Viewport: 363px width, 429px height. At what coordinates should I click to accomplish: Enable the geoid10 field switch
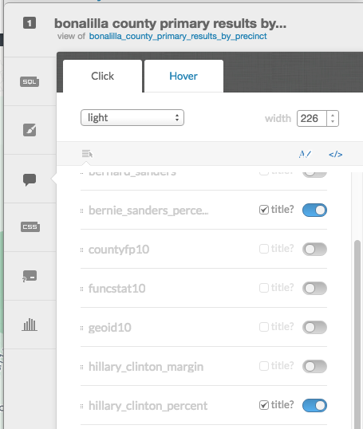(314, 328)
